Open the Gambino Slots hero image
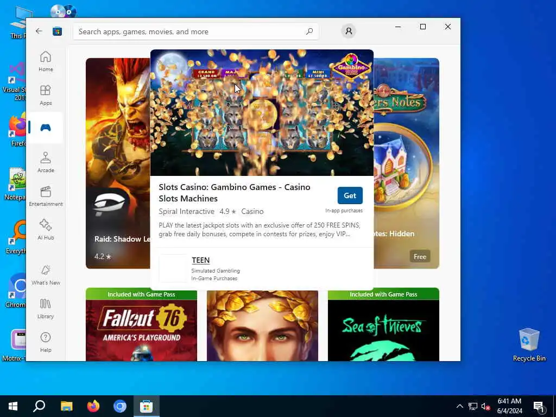Viewport: 556px width, 417px height. point(262,112)
